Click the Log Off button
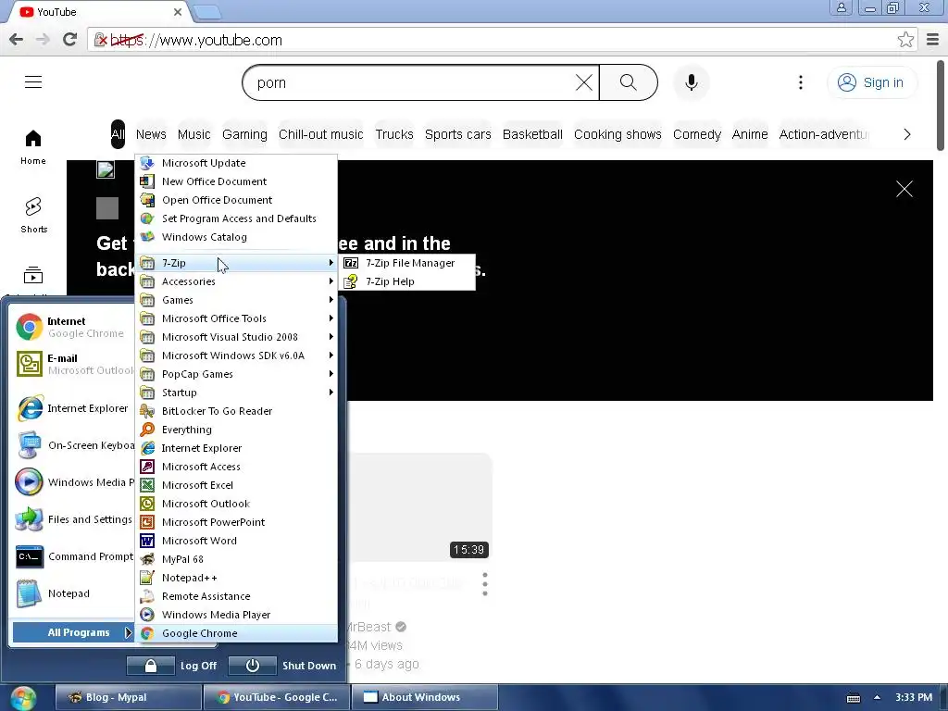 coord(171,666)
